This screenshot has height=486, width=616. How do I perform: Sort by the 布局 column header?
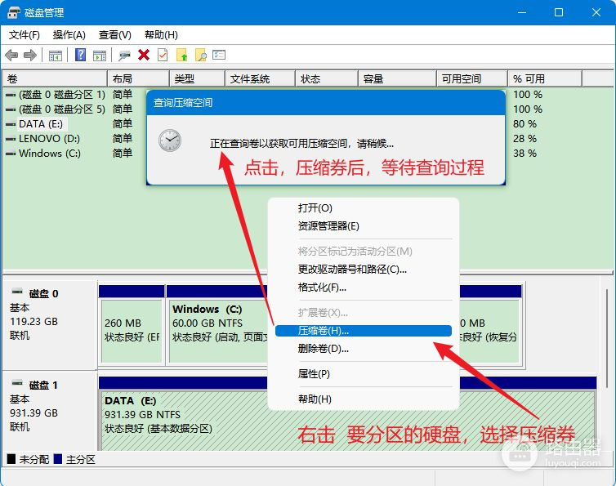[138, 79]
